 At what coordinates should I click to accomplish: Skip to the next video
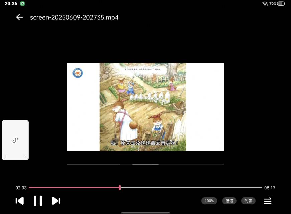(x=56, y=201)
